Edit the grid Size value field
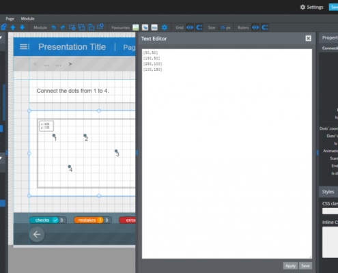Screen dimensions: 338x273 click(x=225, y=27)
